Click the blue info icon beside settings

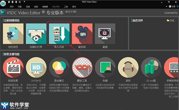click(x=178, y=7)
